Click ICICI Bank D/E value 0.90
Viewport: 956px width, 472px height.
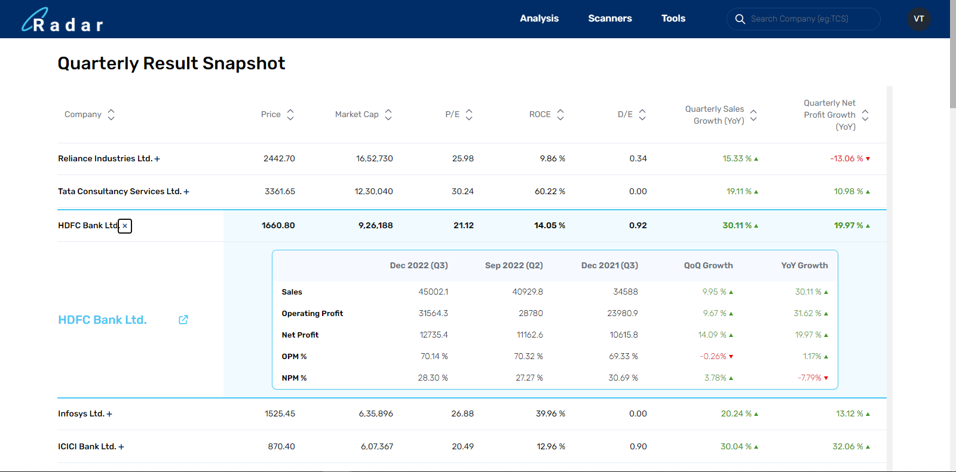pyautogui.click(x=638, y=446)
